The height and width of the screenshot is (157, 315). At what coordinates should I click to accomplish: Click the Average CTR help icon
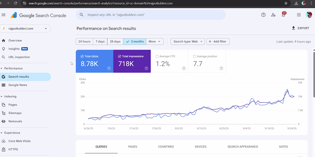point(184,68)
